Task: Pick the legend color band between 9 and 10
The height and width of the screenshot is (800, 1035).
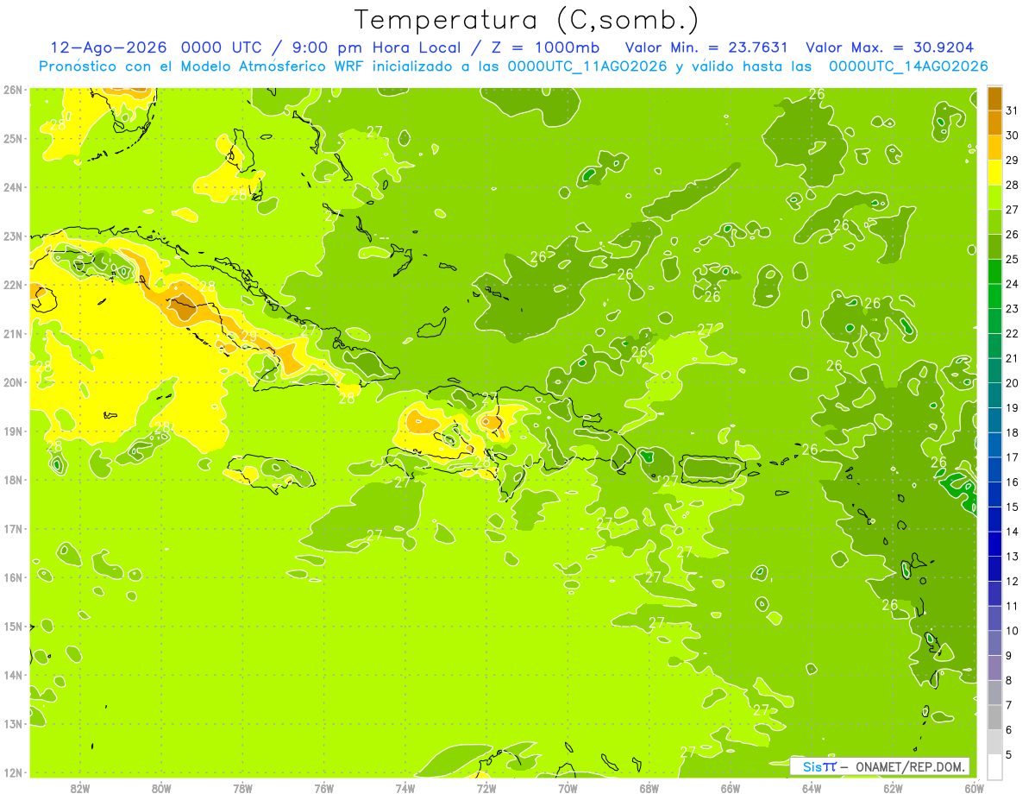Action: pos(994,643)
